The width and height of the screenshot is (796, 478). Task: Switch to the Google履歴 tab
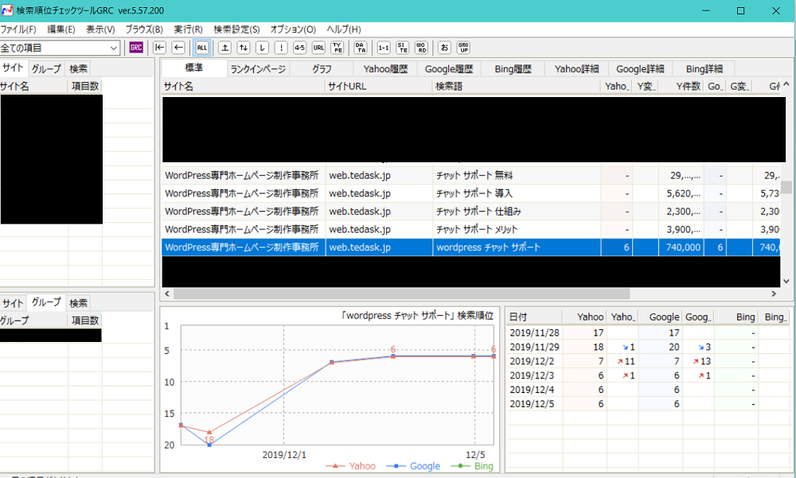tap(449, 69)
